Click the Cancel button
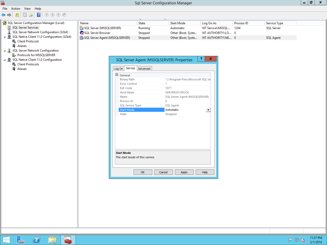 click(x=163, y=172)
